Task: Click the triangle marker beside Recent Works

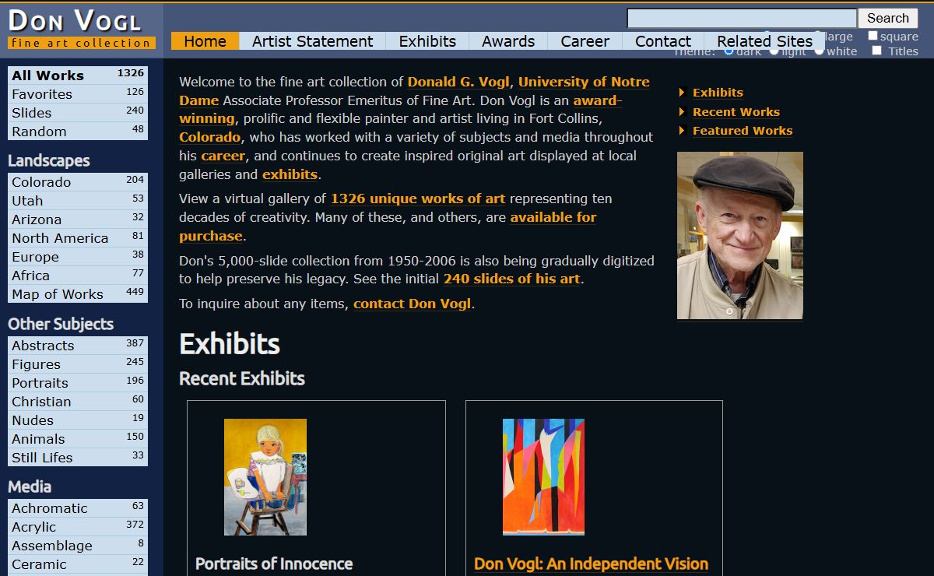Action: pos(682,112)
